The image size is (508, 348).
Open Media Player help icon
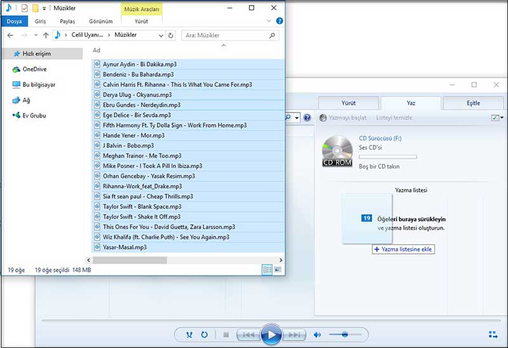(x=307, y=117)
